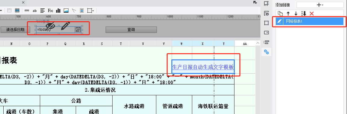Open hyperlink panel chain-link icon
Image resolution: width=347 pixels, height=114 pixels.
coord(266,52)
